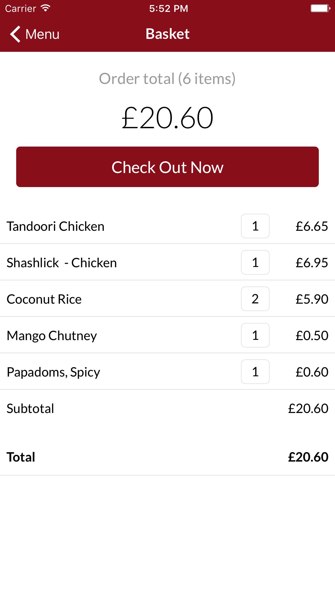Screen dimensions: 335x596
Task: Select the Papadoms, Spicy item name
Action: click(53, 372)
